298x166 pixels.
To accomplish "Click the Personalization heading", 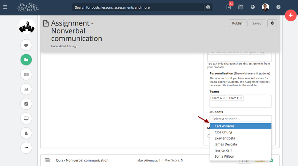I will [221, 73].
